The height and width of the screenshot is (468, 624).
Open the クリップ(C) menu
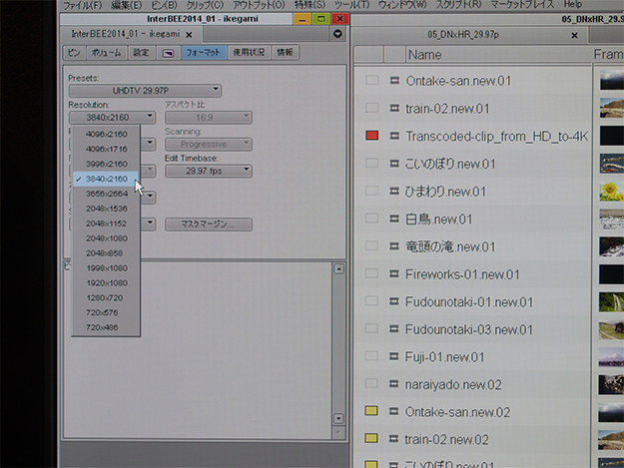pyautogui.click(x=206, y=5)
